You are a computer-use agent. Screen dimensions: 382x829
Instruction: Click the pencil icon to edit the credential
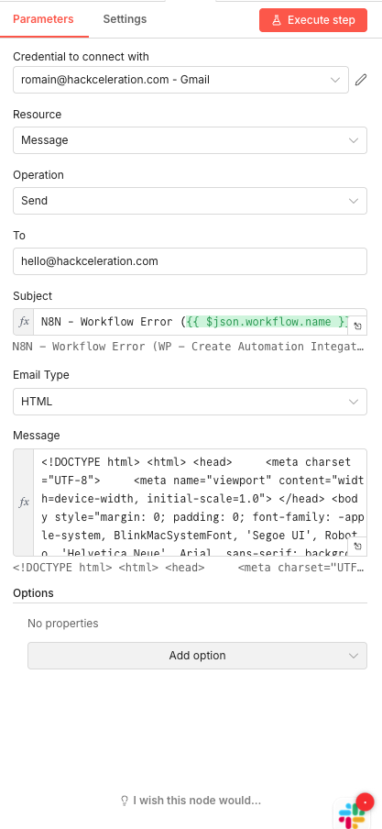[360, 80]
